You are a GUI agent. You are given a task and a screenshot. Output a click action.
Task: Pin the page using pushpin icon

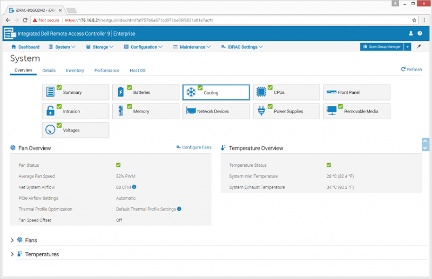click(x=418, y=47)
